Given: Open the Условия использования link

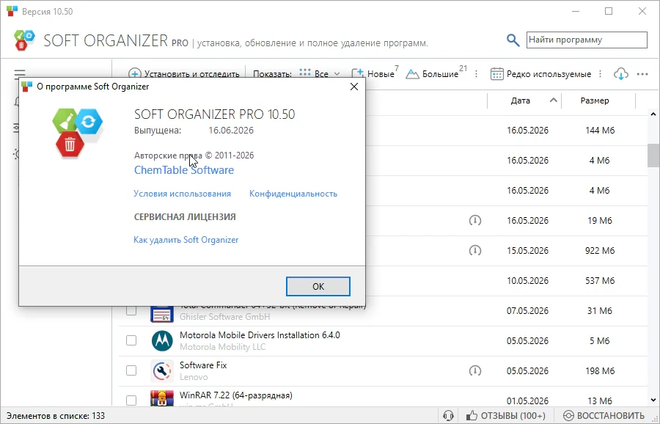Looking at the screenshot, I should [x=183, y=194].
